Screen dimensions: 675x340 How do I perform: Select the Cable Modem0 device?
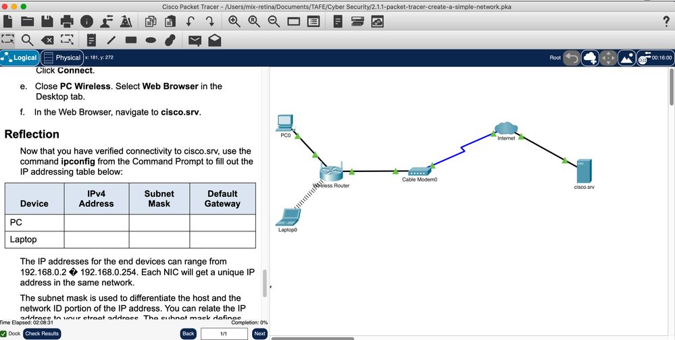[x=419, y=171]
